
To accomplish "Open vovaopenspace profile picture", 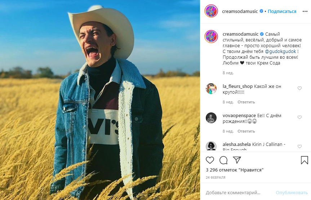I will point(211,118).
